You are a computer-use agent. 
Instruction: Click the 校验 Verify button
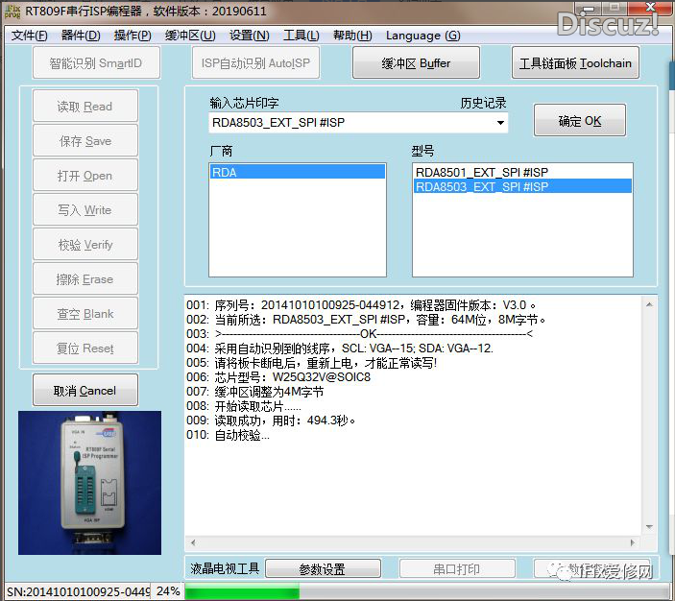coord(85,244)
